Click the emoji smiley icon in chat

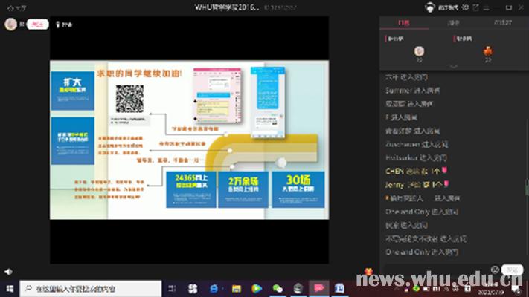(x=495, y=269)
